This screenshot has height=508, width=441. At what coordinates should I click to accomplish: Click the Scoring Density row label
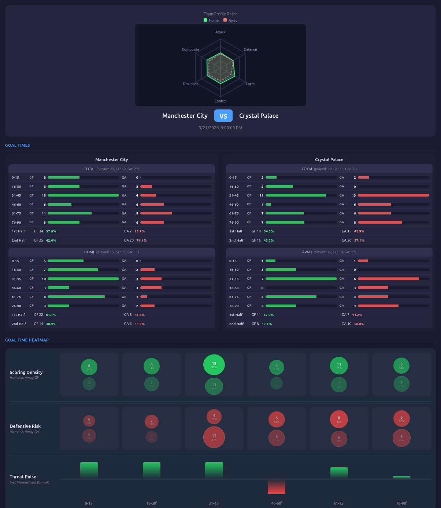point(26,372)
